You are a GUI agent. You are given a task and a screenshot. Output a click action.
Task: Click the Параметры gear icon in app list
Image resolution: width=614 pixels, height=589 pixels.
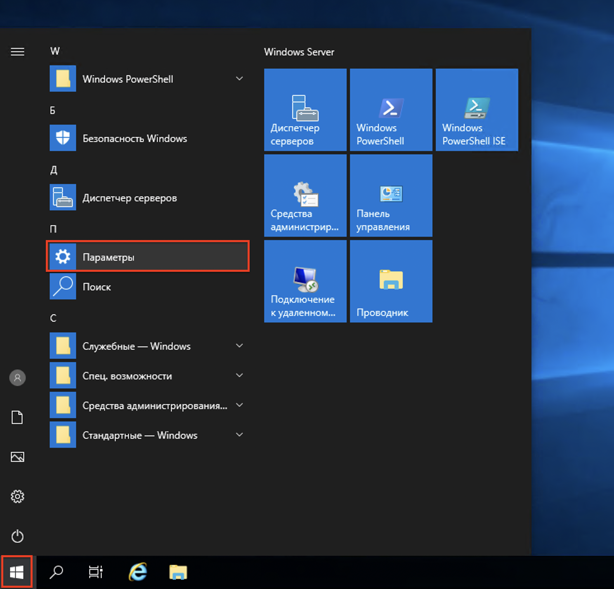(x=63, y=257)
